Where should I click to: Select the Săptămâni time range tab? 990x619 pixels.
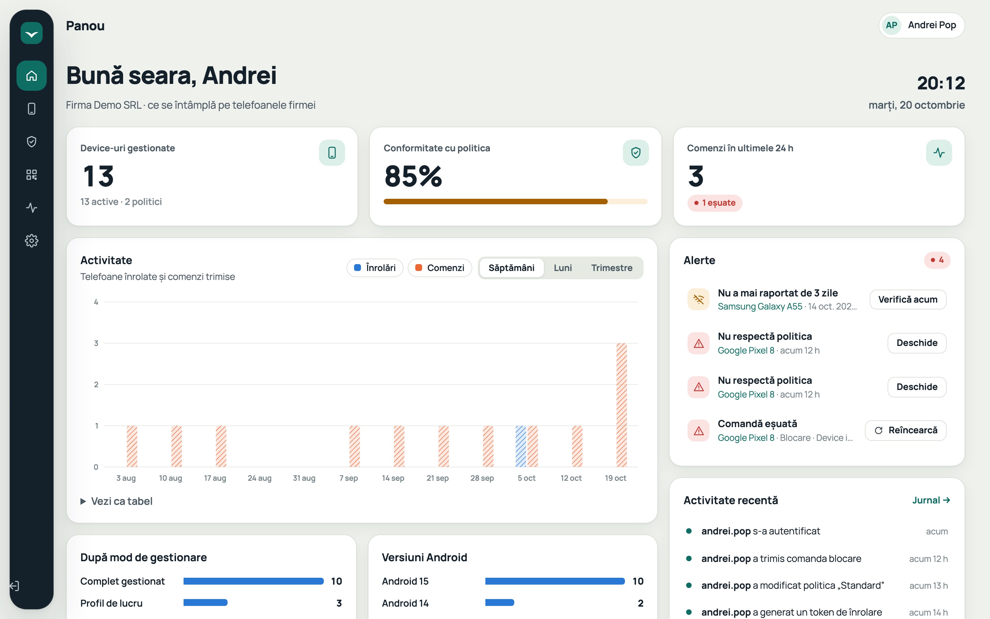(x=511, y=268)
